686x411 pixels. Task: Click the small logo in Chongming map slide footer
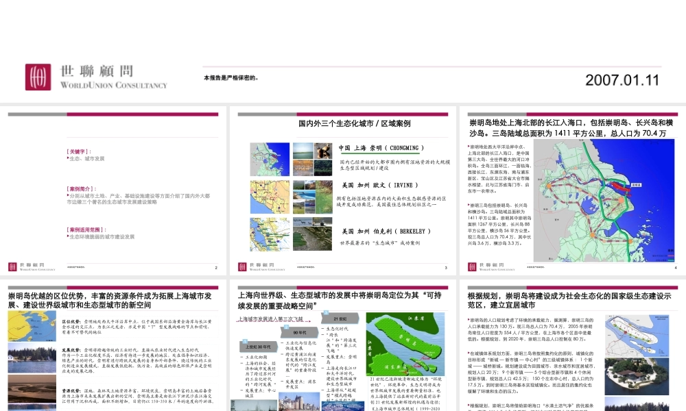click(x=472, y=266)
